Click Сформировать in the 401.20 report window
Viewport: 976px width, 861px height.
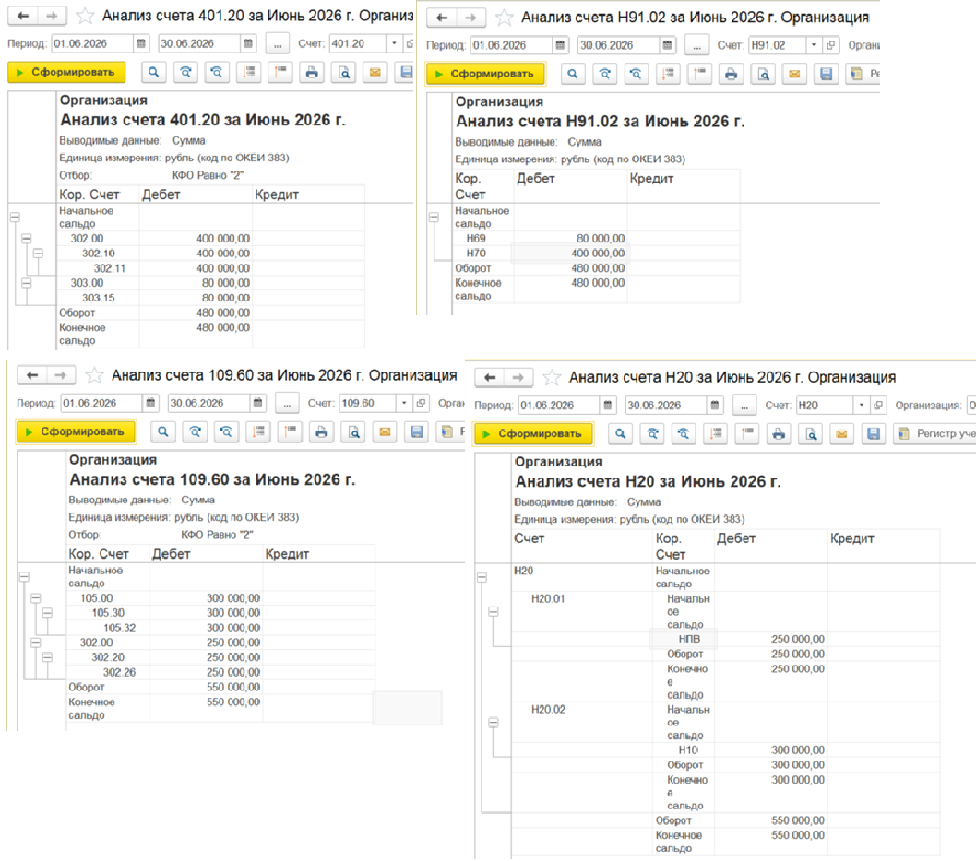(x=66, y=72)
